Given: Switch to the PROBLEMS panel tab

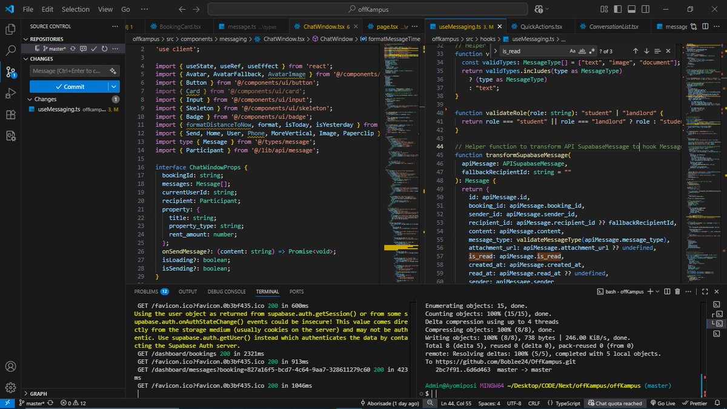Looking at the screenshot, I should click(x=151, y=291).
